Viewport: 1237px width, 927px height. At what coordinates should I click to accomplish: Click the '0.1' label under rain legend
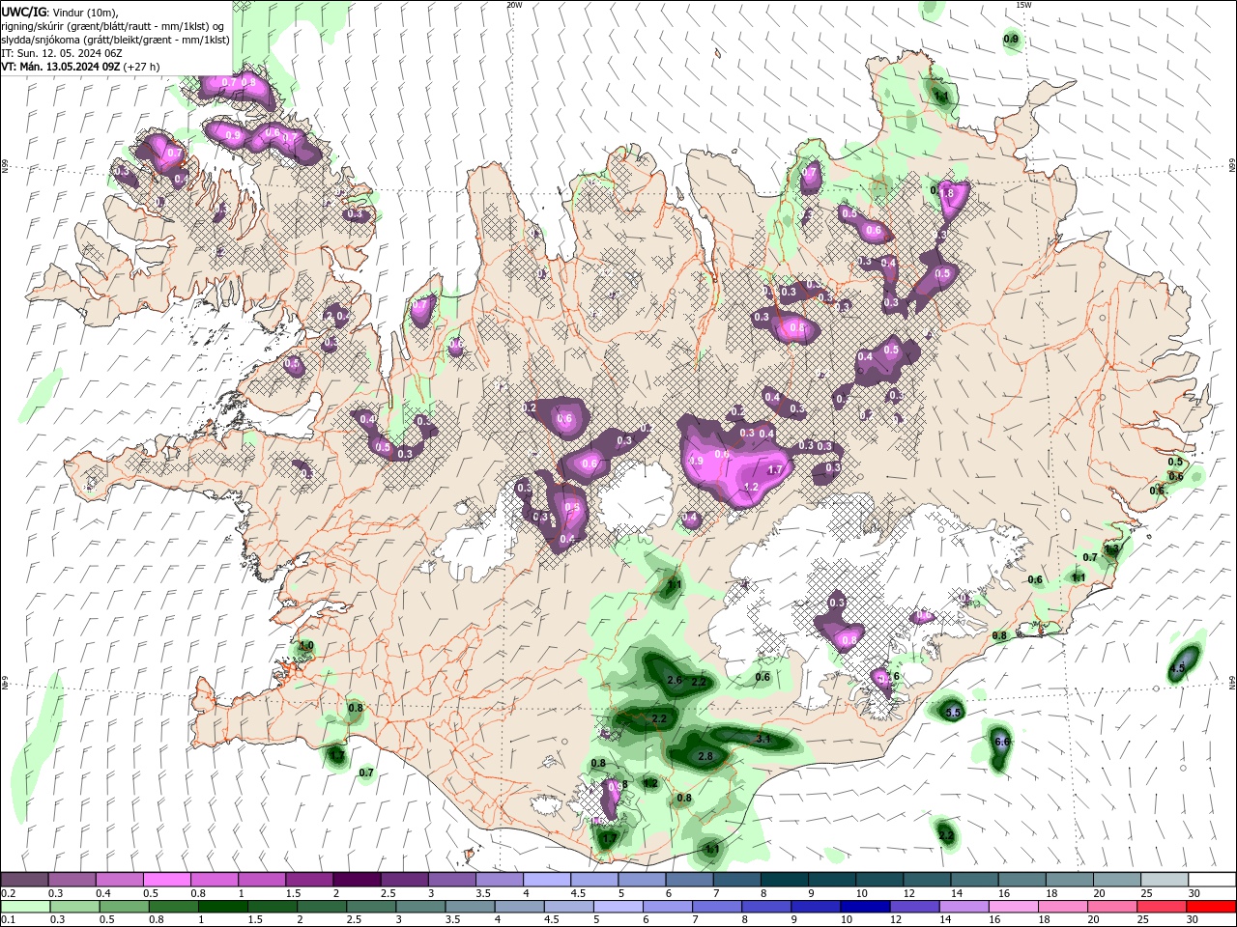(9, 920)
